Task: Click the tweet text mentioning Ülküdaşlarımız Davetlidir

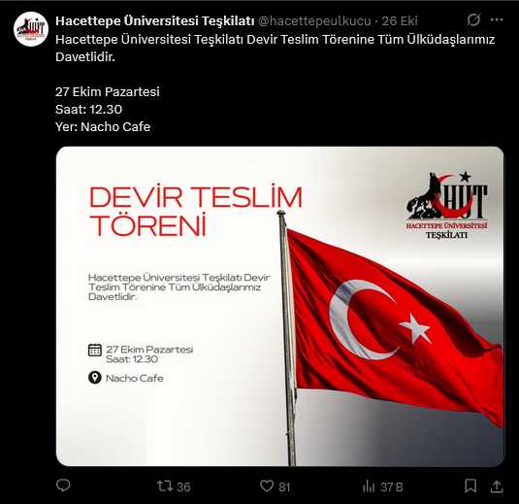Action: point(275,48)
